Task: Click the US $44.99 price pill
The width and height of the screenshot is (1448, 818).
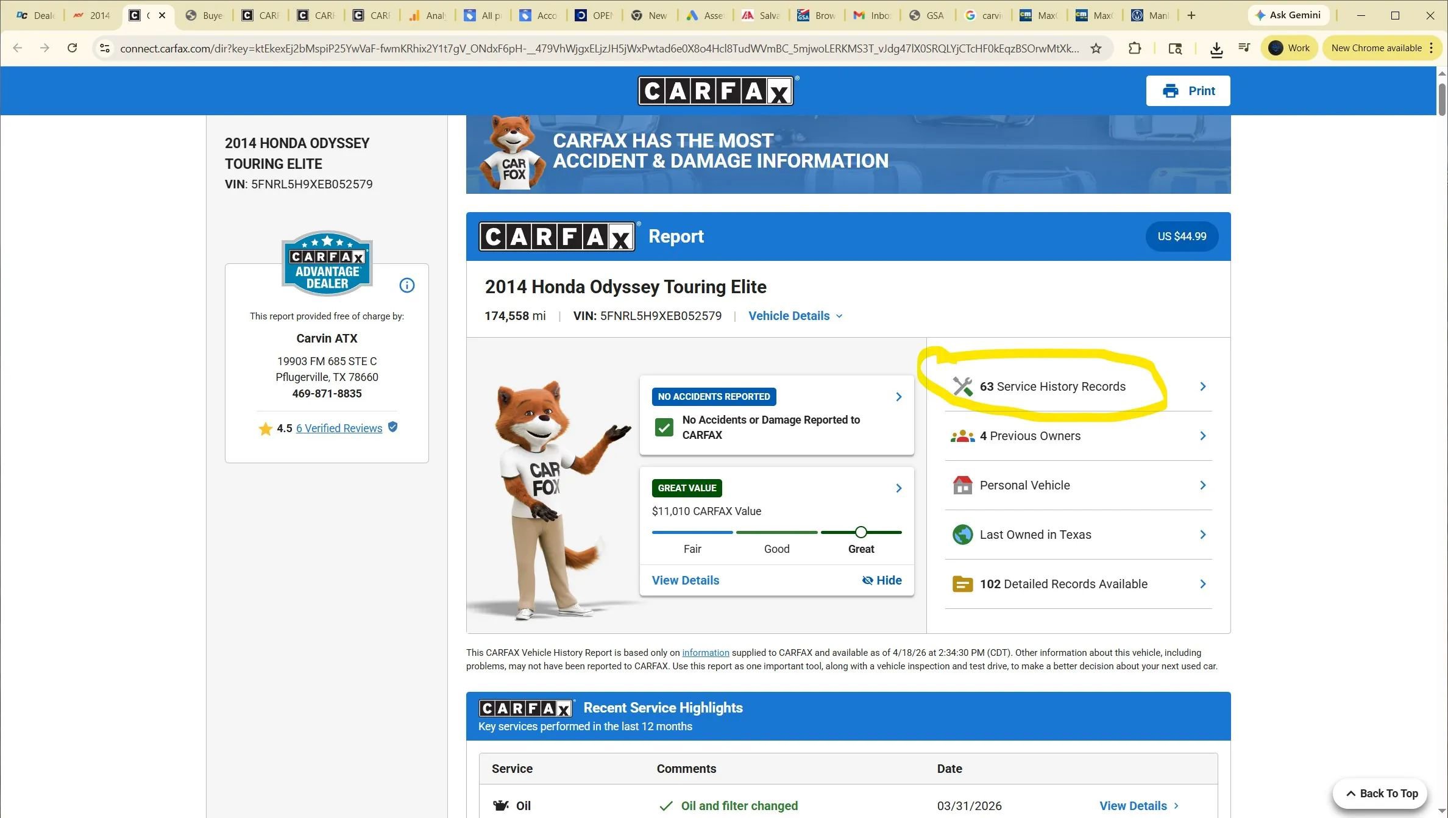Action: [1182, 237]
